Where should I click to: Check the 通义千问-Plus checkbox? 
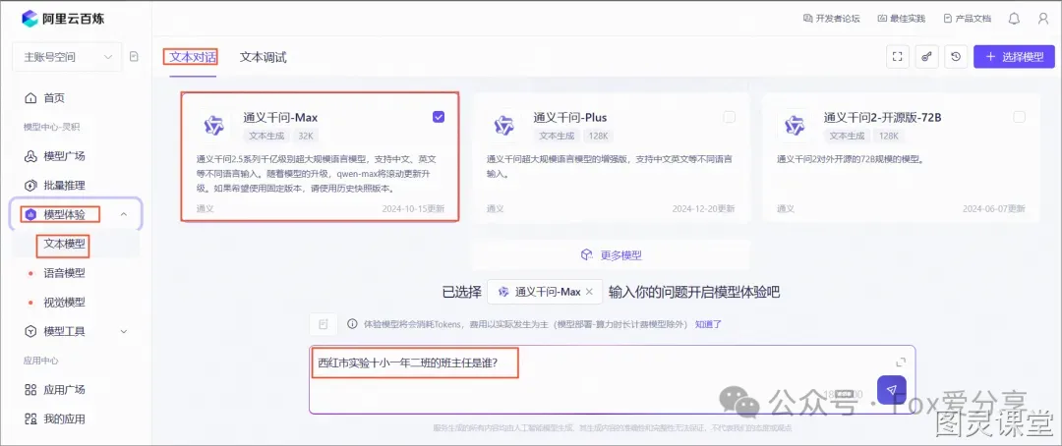coord(729,117)
